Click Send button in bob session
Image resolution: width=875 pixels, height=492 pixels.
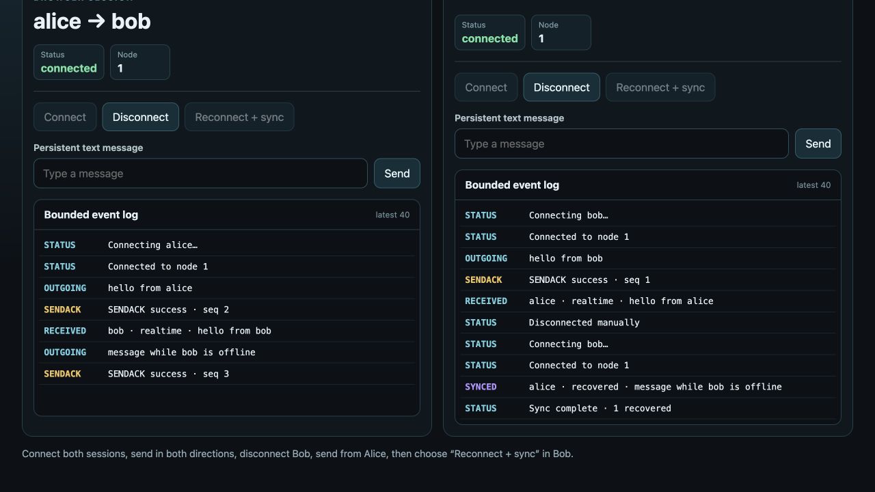tap(818, 143)
